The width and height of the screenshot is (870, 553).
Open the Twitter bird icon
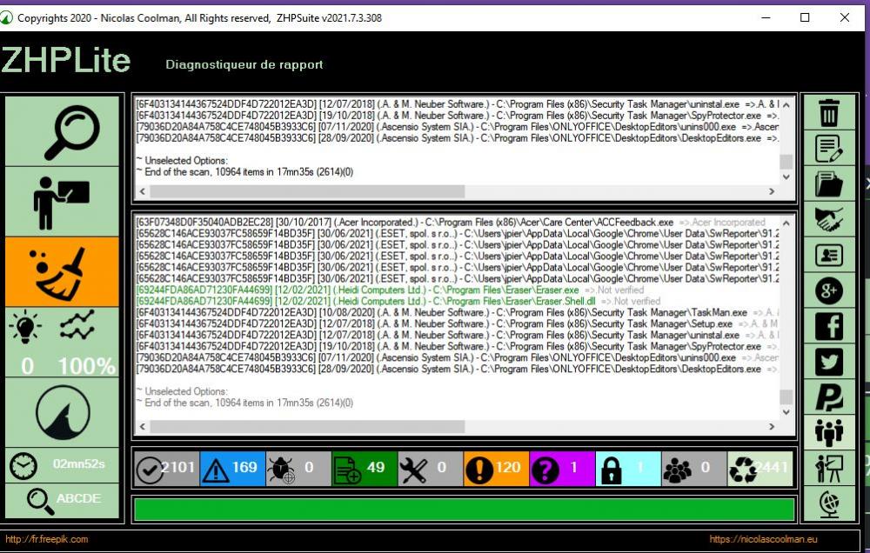pos(829,361)
